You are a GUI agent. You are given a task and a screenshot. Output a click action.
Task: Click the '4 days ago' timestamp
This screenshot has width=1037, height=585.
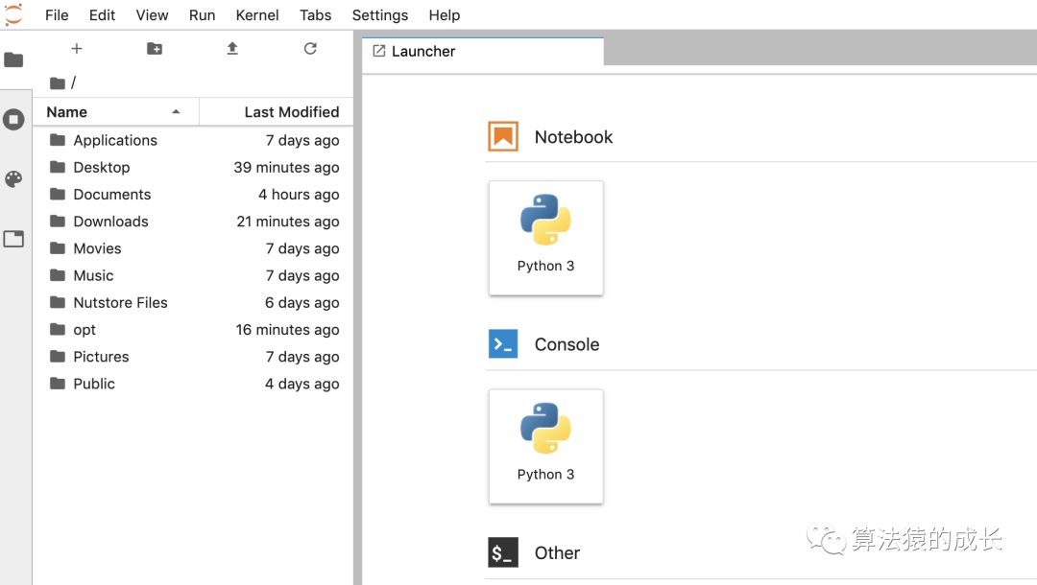point(302,385)
